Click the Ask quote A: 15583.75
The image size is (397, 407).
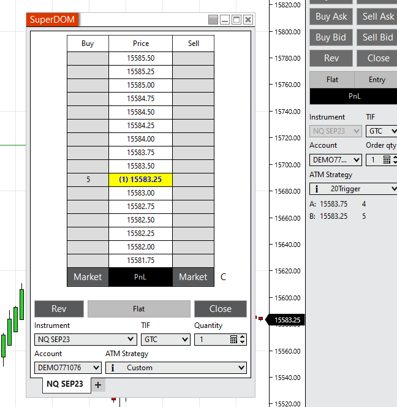click(x=338, y=204)
